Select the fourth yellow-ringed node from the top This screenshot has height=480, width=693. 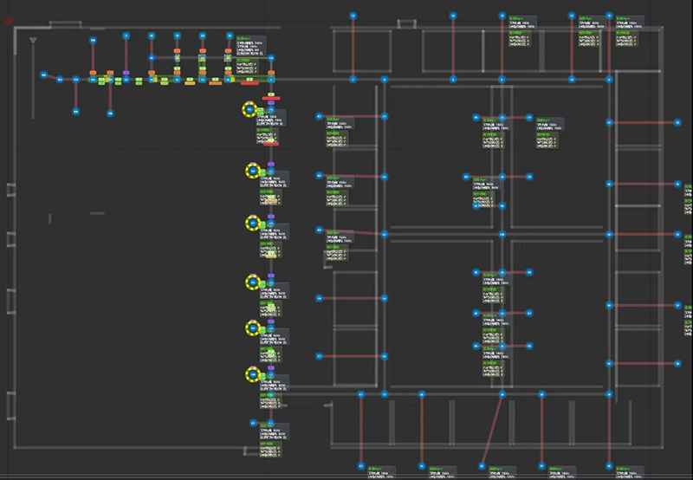point(253,282)
